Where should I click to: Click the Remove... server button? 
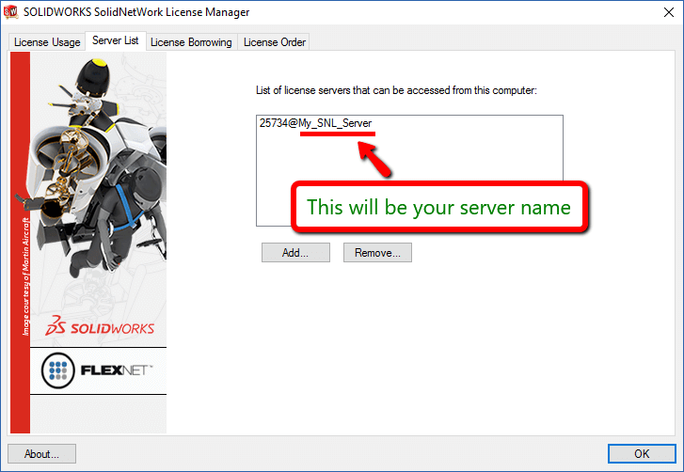[377, 253]
